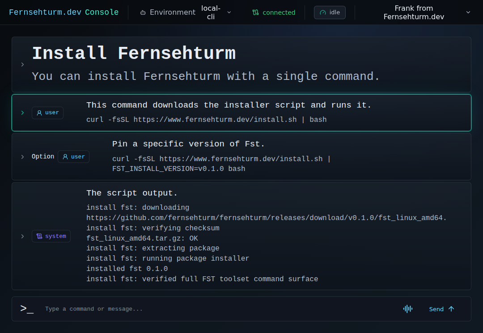This screenshot has width=483, height=333.
Task: Expand the installer script command block
Action: 22,113
